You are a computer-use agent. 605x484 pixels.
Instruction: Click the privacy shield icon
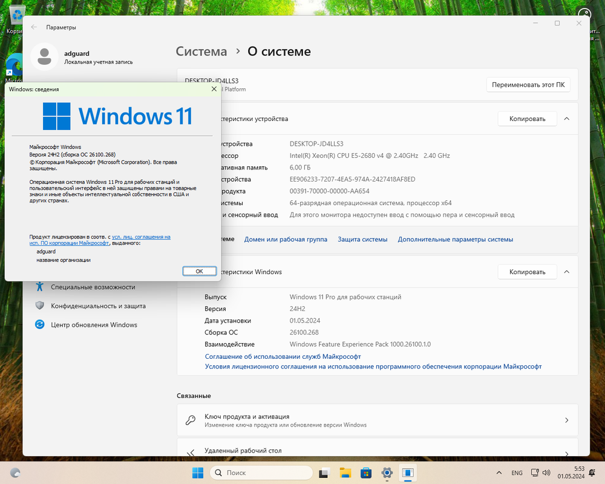40,306
